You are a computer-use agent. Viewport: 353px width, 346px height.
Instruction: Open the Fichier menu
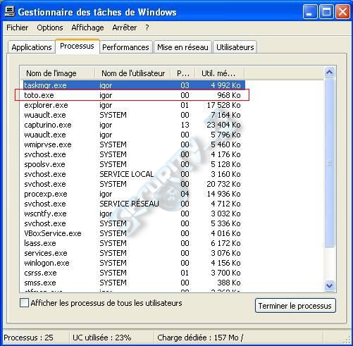(x=17, y=27)
